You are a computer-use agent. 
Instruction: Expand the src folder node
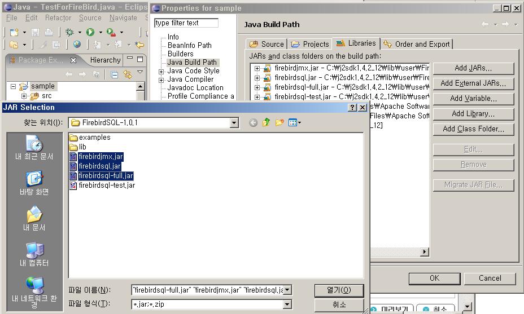click(24, 96)
